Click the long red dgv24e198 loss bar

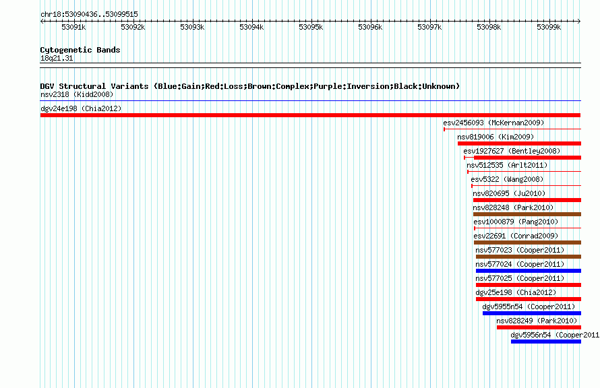310,115
